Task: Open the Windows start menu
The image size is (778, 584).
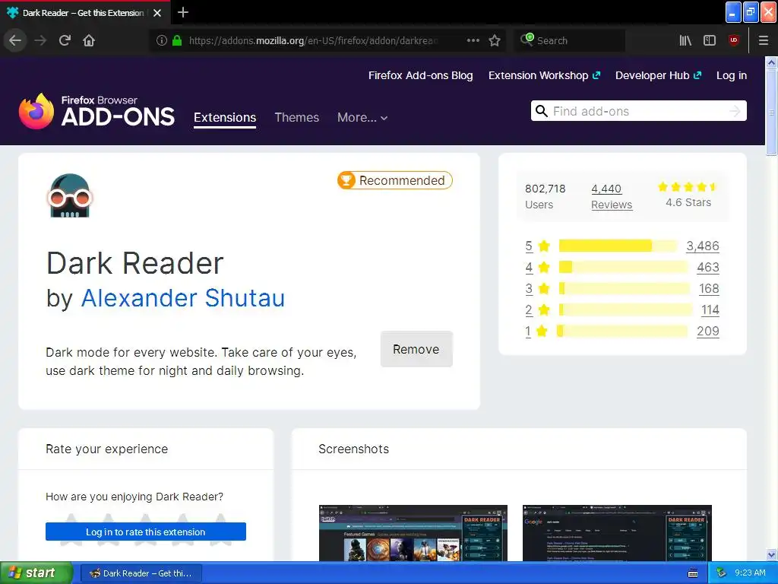Action: point(36,573)
